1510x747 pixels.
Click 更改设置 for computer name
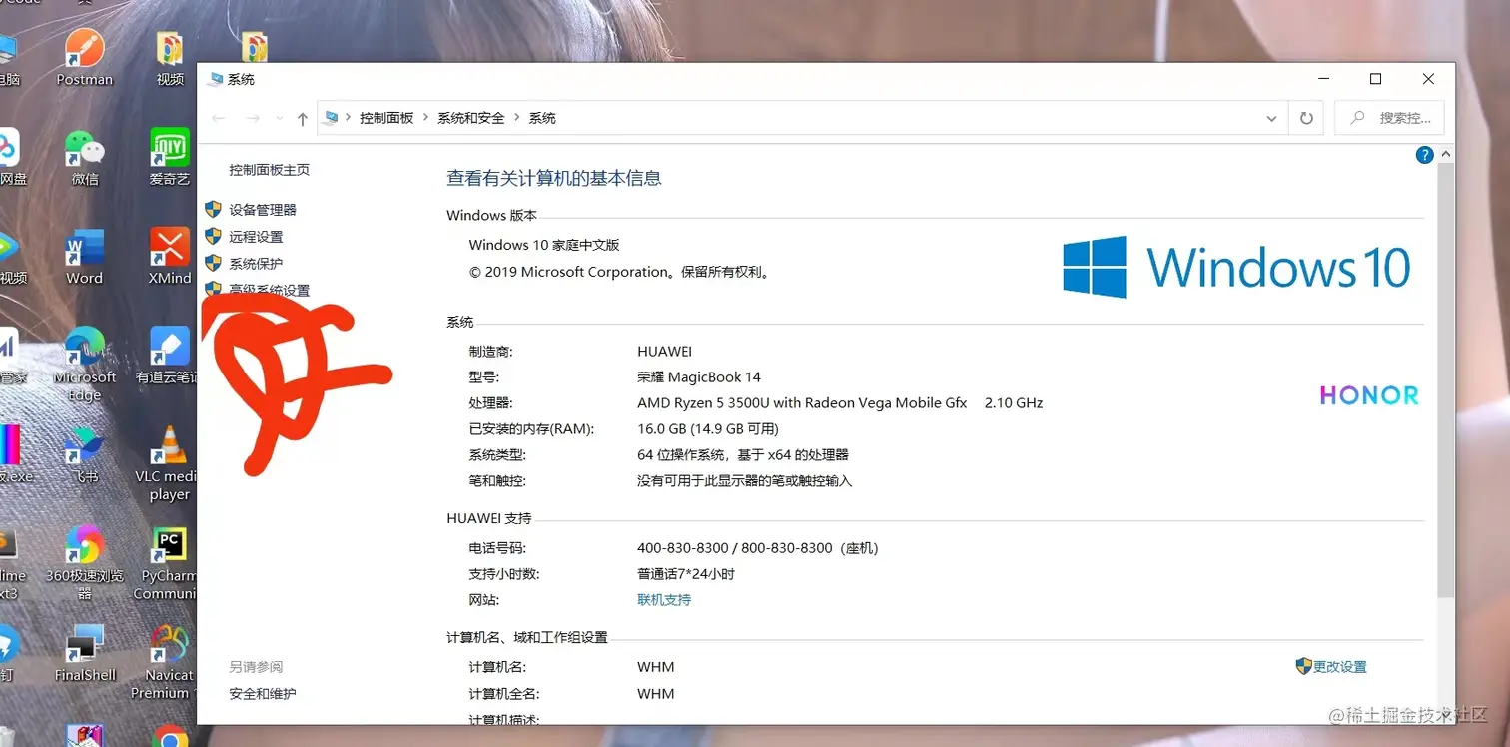coord(1339,667)
